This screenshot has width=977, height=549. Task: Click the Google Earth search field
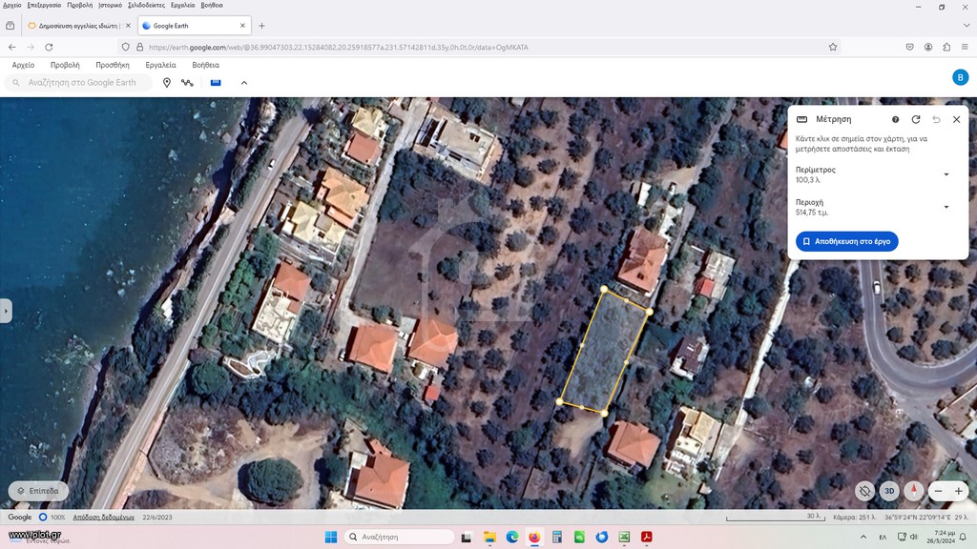tap(78, 82)
